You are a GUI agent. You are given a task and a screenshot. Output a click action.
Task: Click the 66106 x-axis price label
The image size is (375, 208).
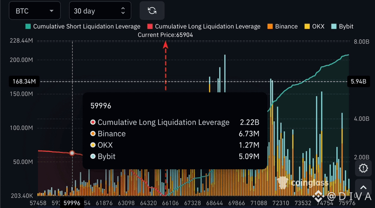coord(170,203)
